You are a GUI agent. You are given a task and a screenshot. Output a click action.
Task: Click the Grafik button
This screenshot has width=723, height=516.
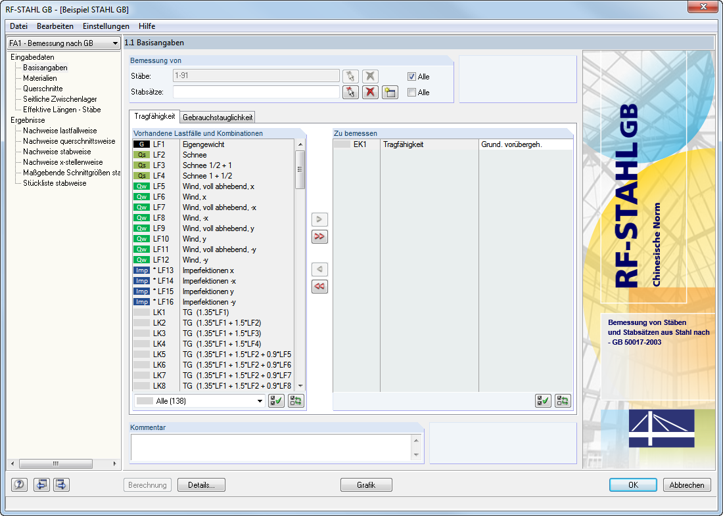click(366, 484)
